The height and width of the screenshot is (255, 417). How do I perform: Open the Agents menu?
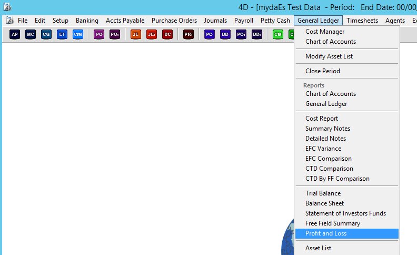[395, 21]
